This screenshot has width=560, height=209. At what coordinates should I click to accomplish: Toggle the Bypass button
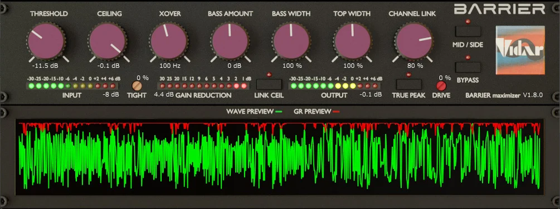click(468, 67)
